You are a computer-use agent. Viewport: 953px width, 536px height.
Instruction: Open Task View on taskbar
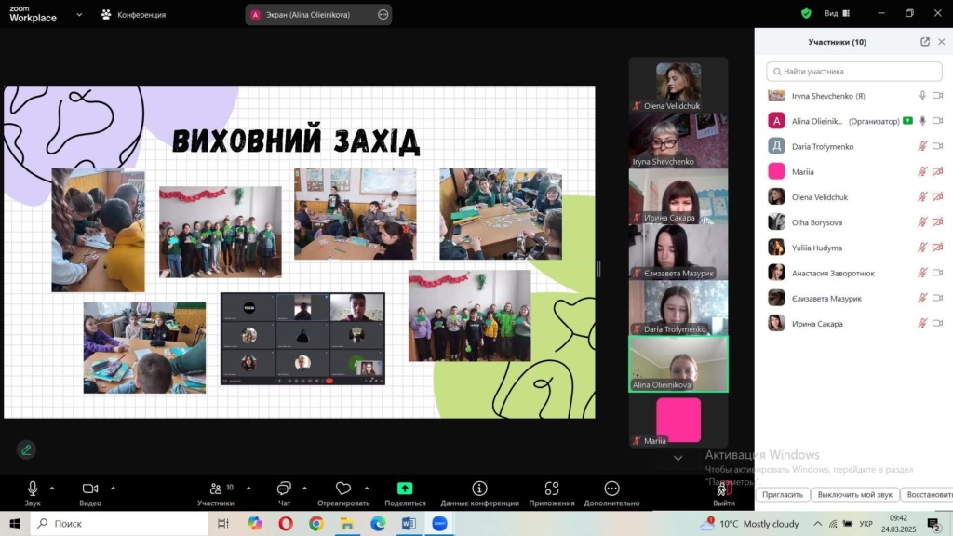223,523
